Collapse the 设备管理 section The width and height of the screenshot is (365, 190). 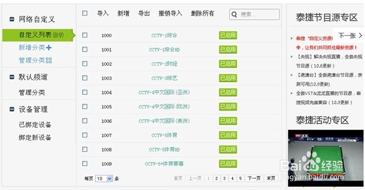(12, 109)
